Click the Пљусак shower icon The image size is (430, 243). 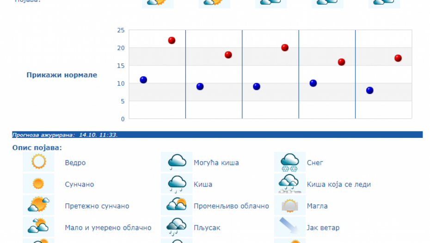pos(177,227)
